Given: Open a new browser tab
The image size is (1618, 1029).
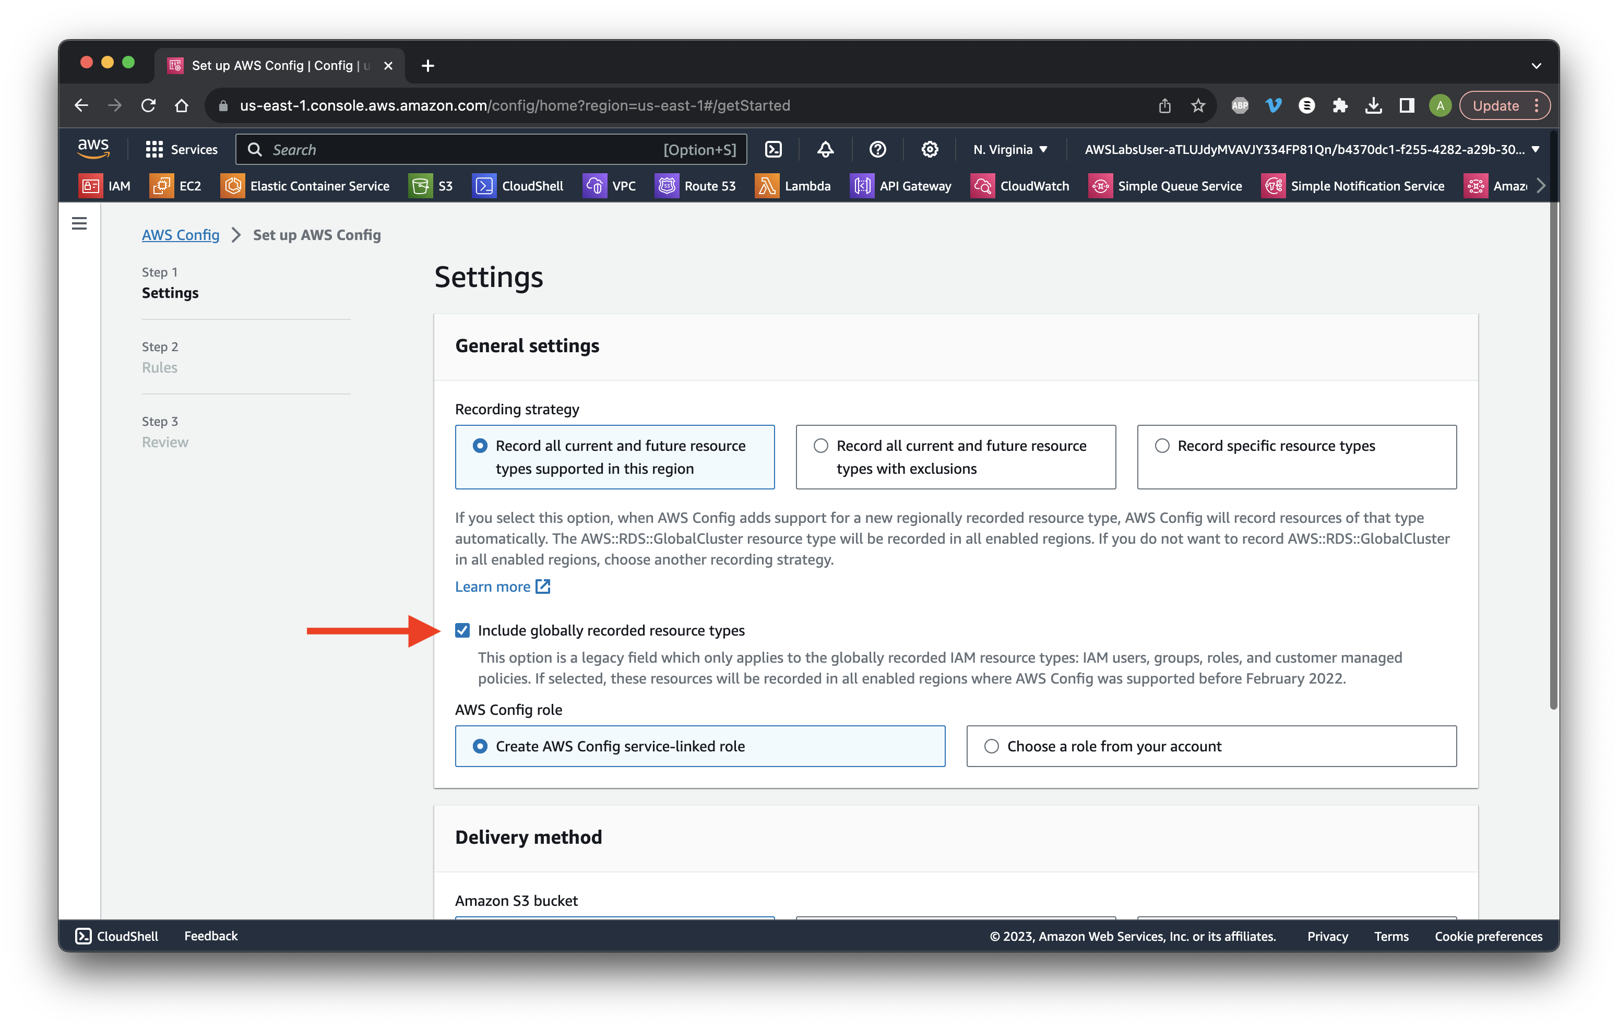Looking at the screenshot, I should coord(427,66).
